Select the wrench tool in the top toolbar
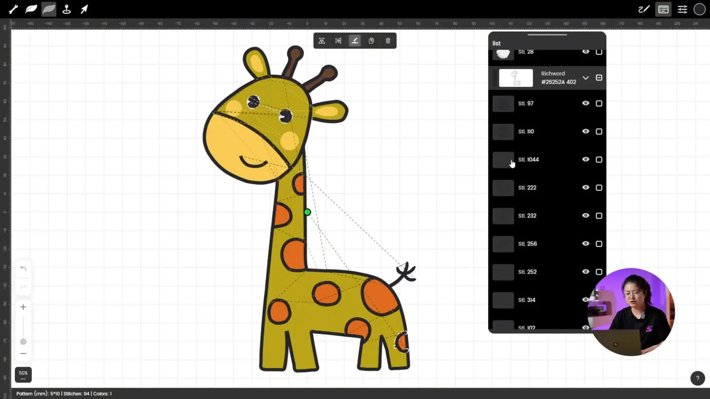 click(12, 9)
